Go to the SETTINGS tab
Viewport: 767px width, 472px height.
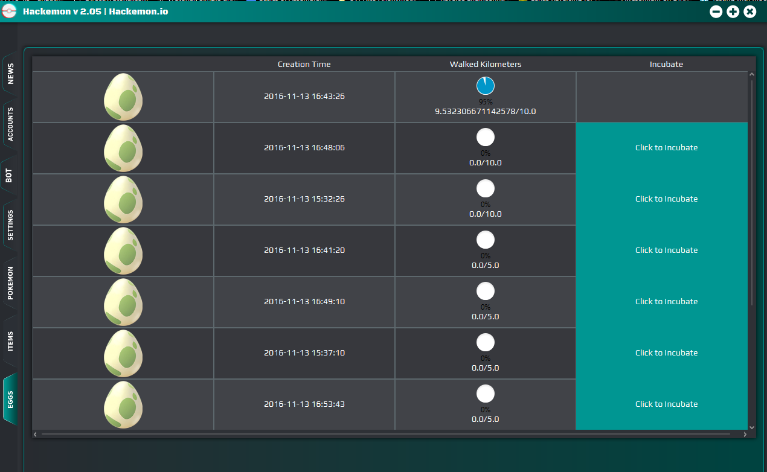(11, 226)
